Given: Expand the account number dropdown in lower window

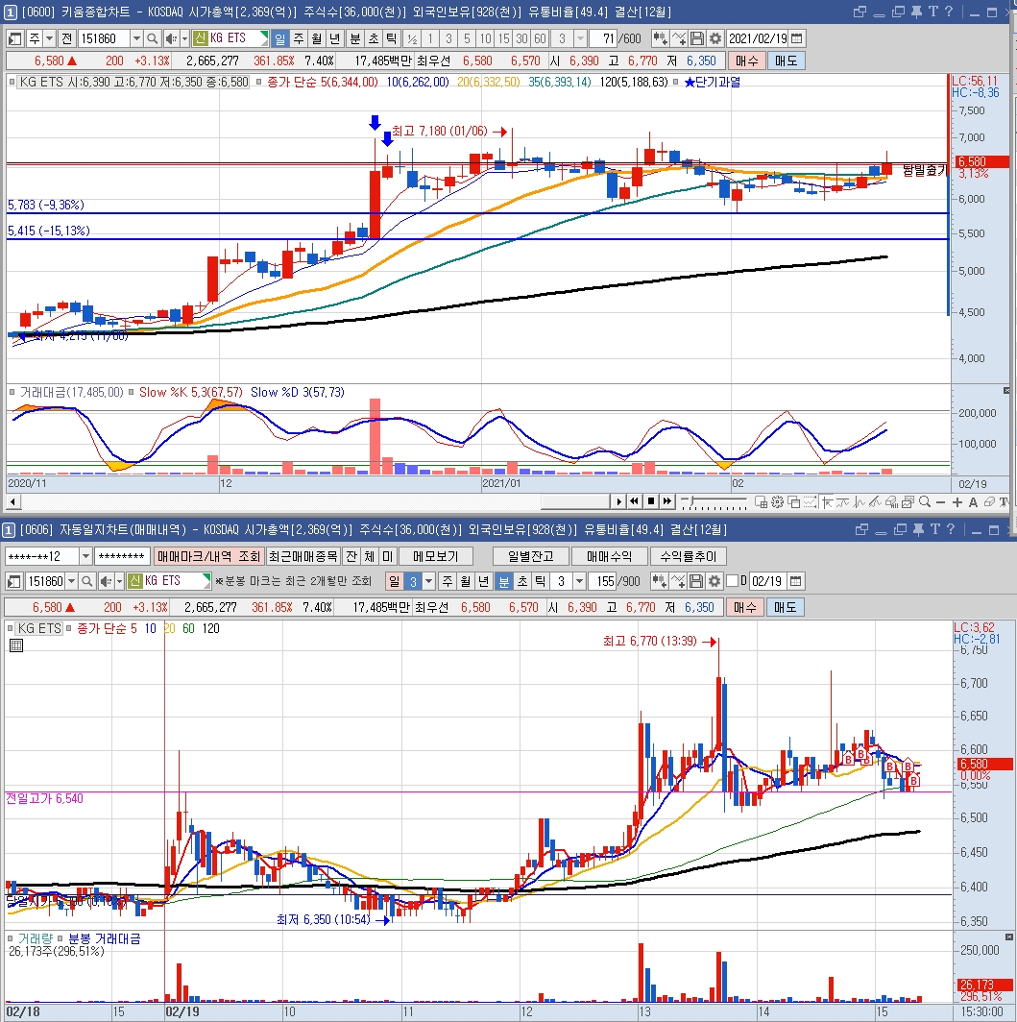Looking at the screenshot, I should click(85, 556).
